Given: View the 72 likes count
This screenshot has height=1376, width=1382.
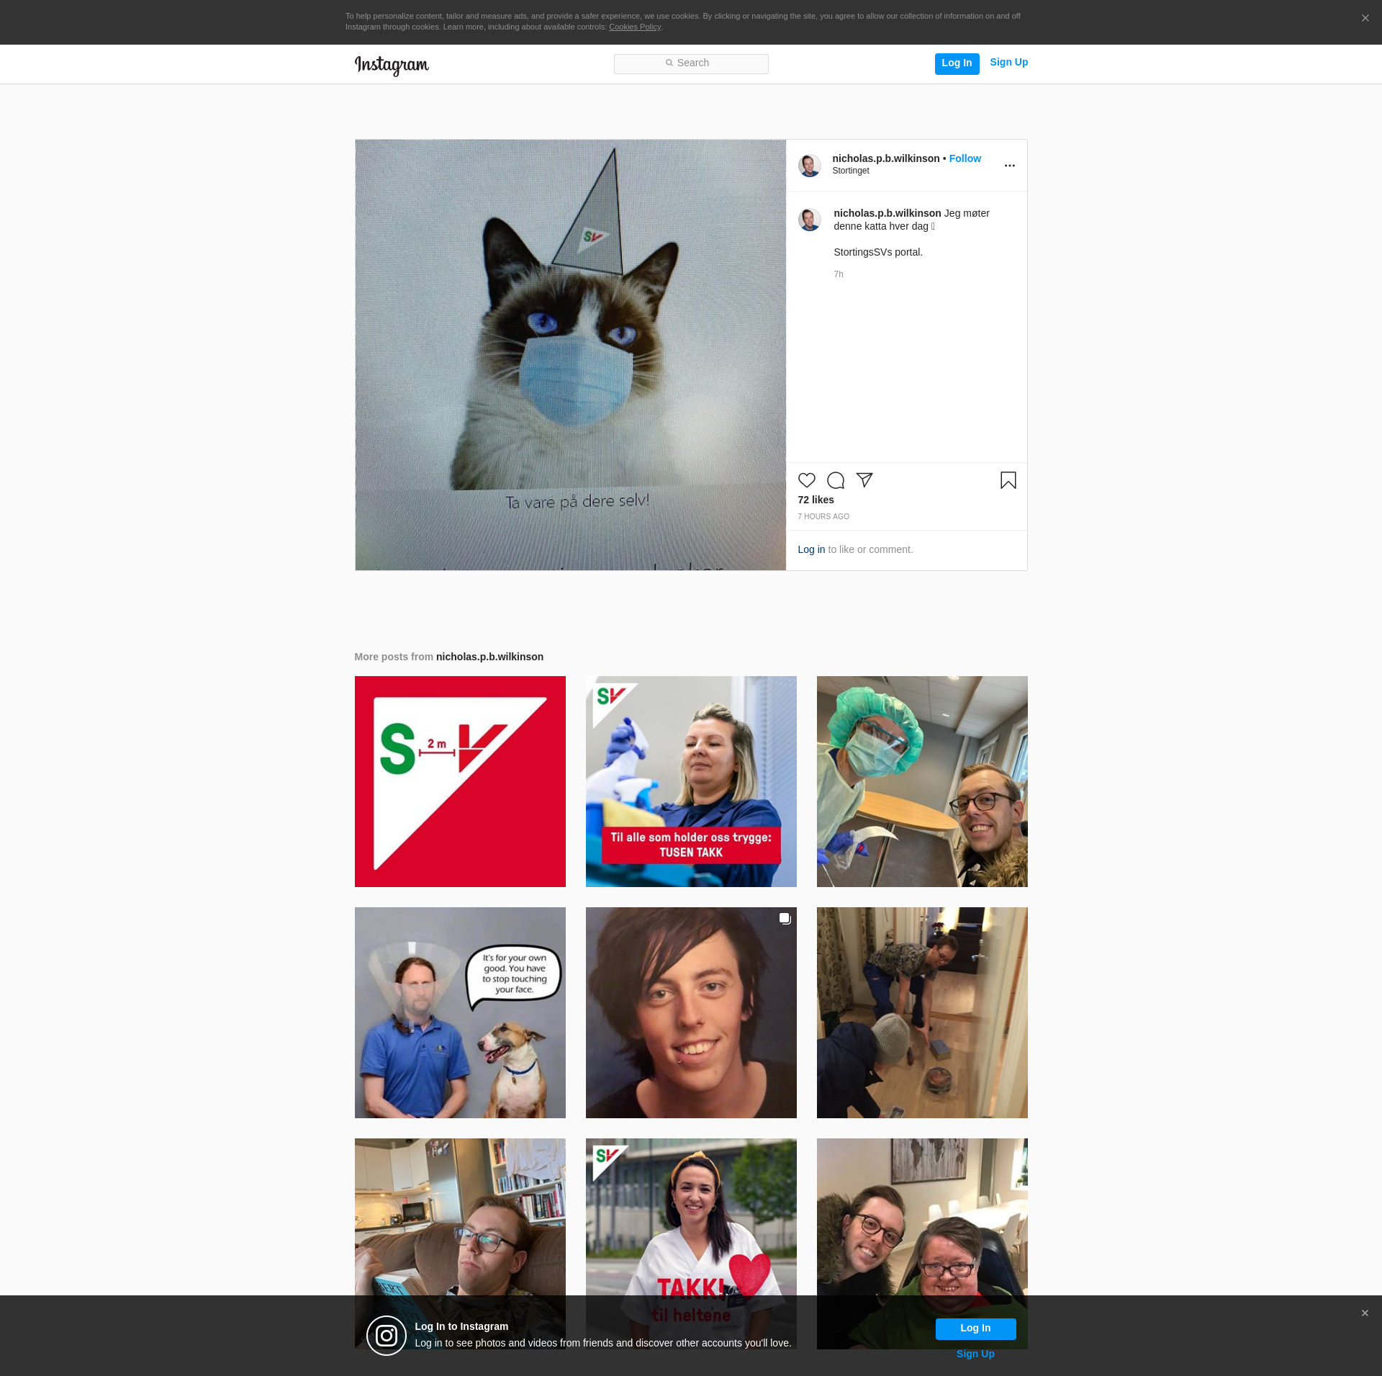Looking at the screenshot, I should tap(816, 500).
